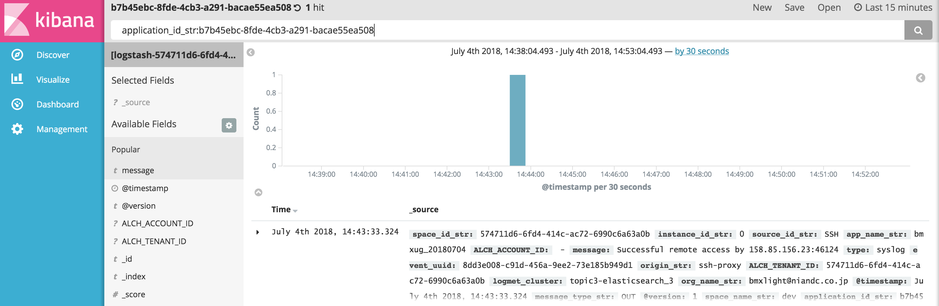The image size is (939, 306).
Task: Open Available Fields gear settings
Action: click(x=229, y=125)
